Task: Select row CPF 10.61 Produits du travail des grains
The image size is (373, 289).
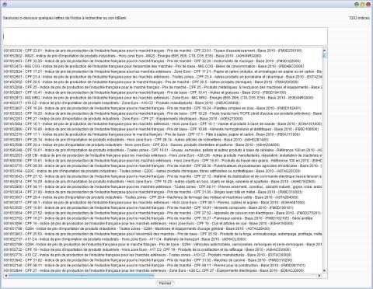Action: coord(162,161)
